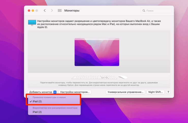Click the keyboard illustration below the display

93,77
